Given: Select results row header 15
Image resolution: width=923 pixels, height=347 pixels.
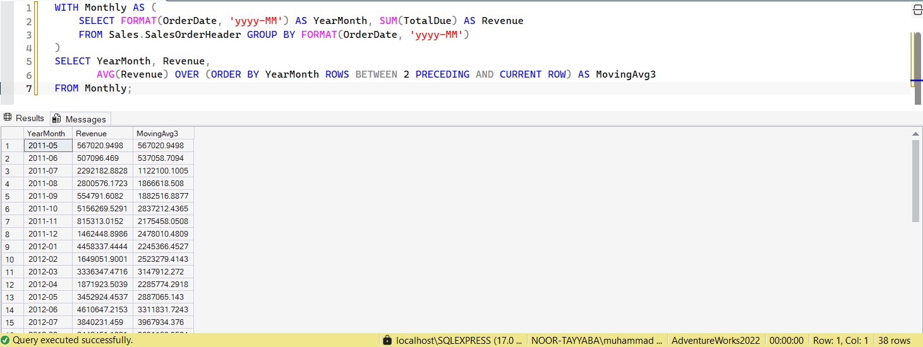Looking at the screenshot, I should click(12, 322).
